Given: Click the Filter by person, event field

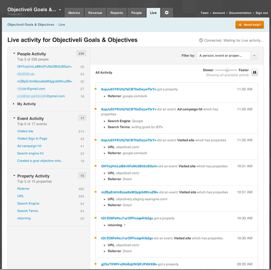Looking at the screenshot, I should (224, 56).
